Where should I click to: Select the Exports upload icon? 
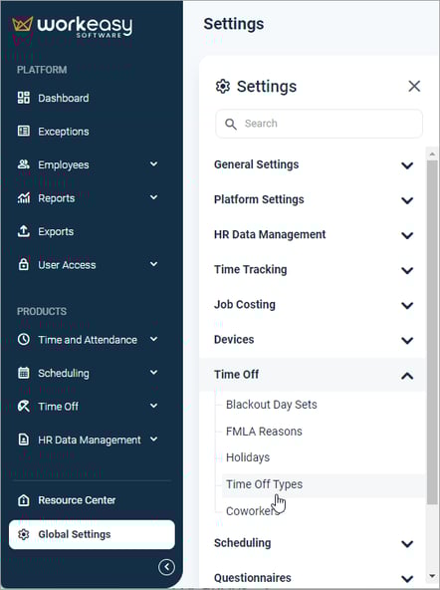click(x=23, y=231)
